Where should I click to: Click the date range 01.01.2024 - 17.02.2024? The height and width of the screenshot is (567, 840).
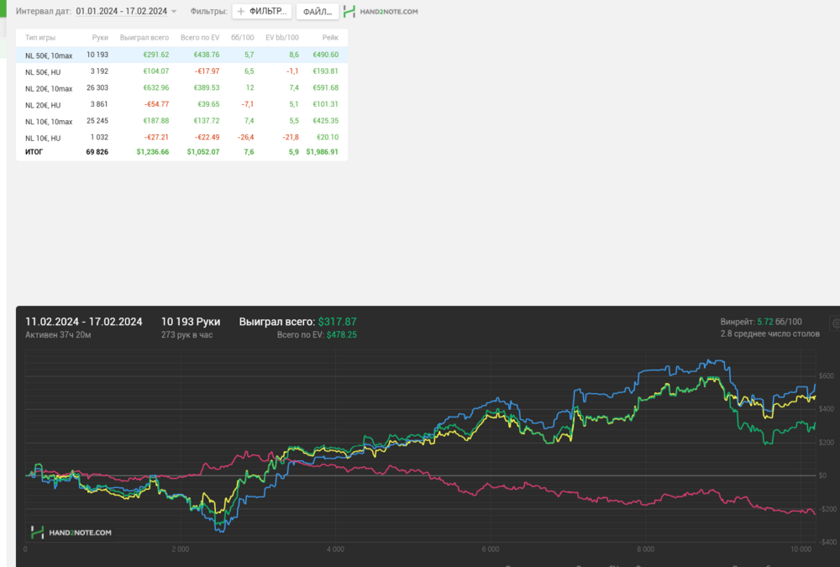click(122, 11)
